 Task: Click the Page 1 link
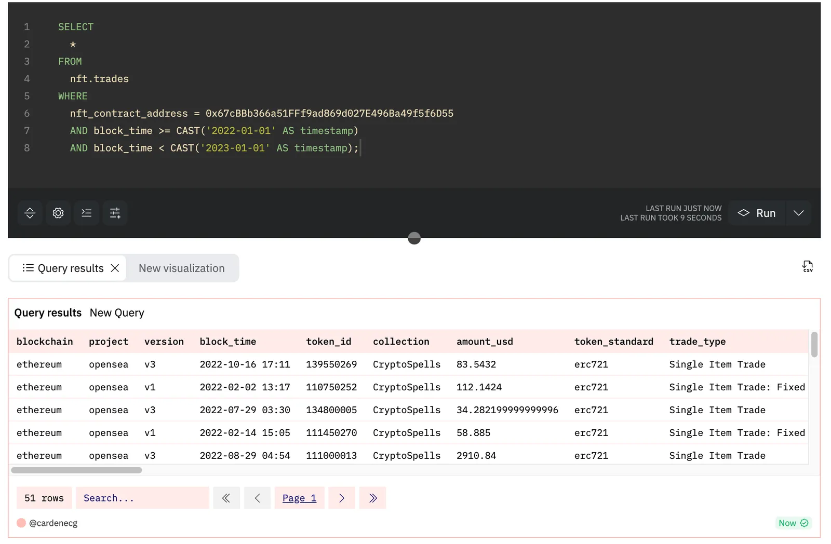(x=299, y=498)
